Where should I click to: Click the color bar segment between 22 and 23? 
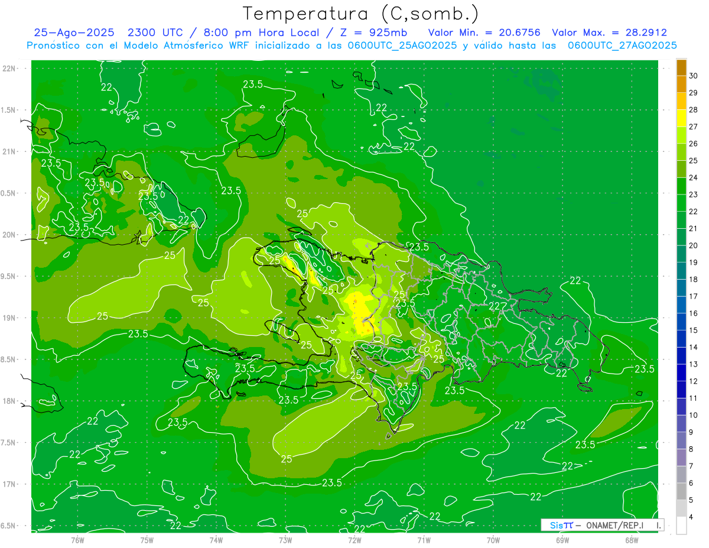click(681, 203)
